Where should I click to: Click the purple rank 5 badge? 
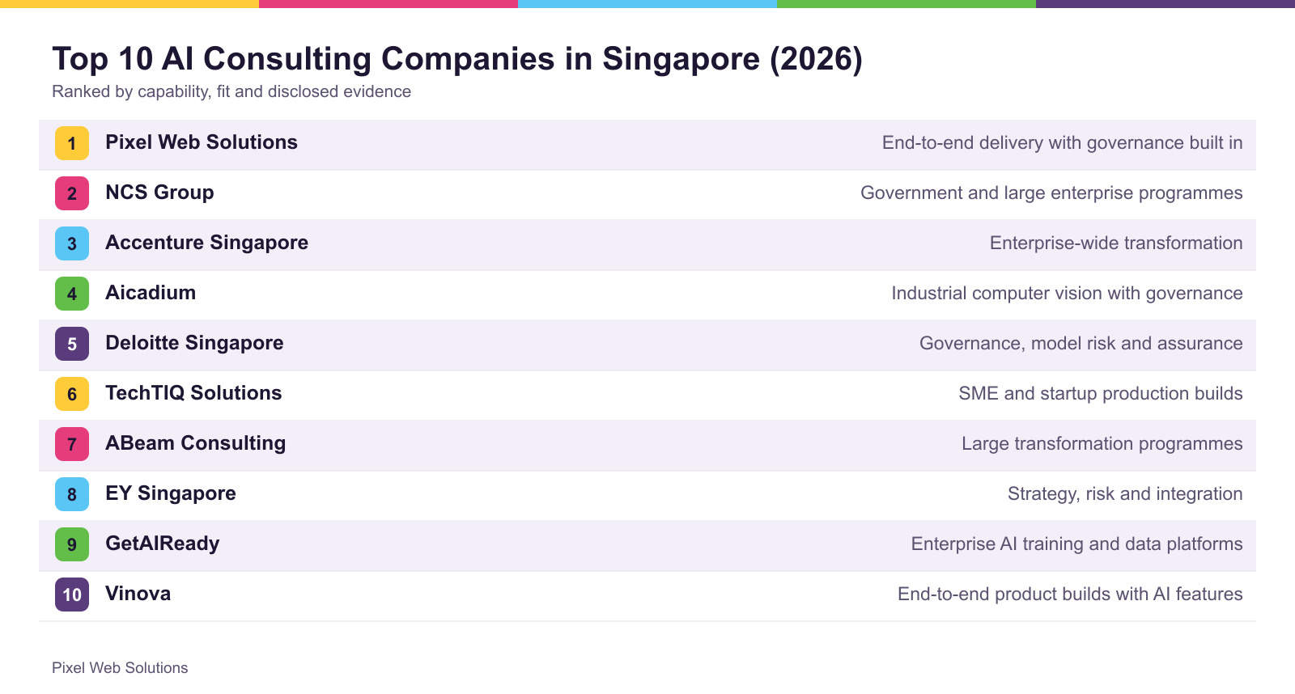(x=72, y=344)
